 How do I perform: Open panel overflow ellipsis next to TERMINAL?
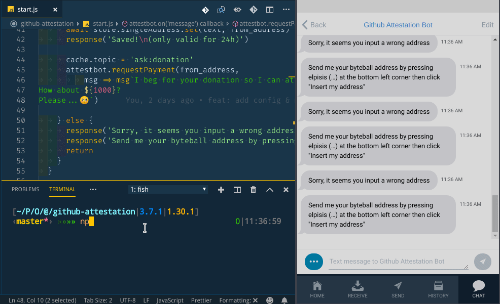(x=93, y=189)
